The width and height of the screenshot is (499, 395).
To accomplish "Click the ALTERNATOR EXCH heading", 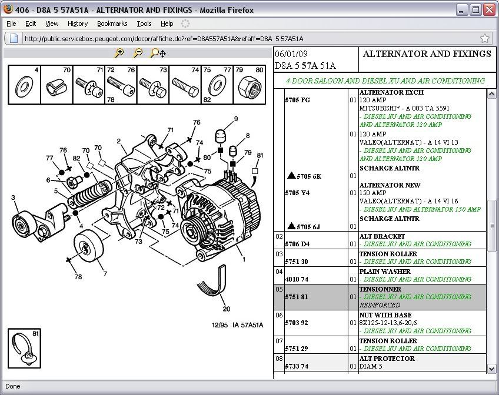I will 391,92.
